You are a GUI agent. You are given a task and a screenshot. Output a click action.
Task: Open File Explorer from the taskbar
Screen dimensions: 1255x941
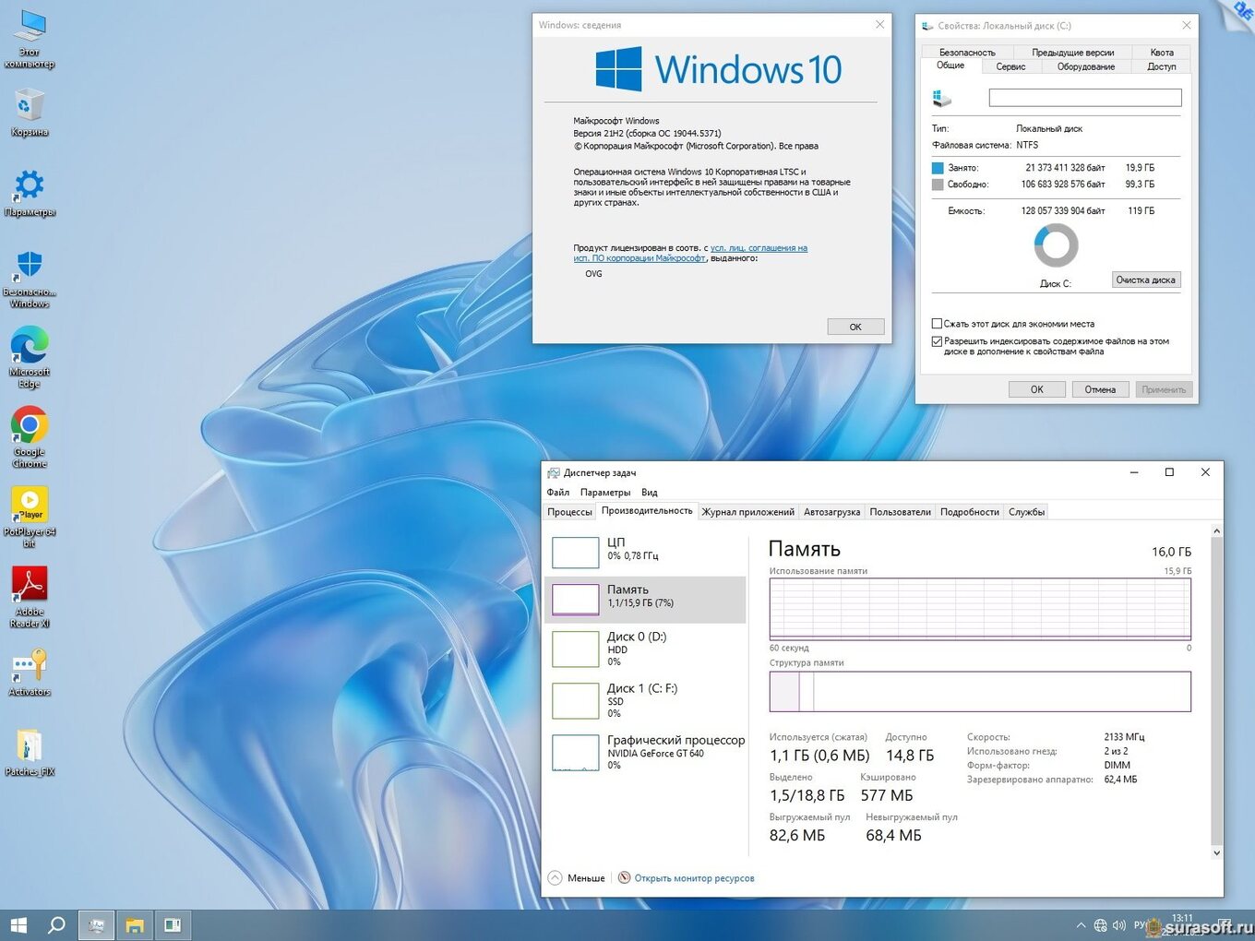135,924
